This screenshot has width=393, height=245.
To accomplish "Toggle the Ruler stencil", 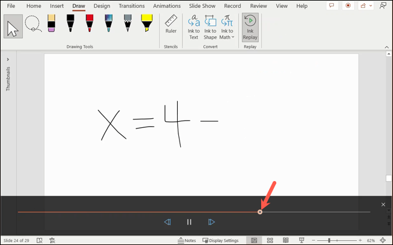I will pyautogui.click(x=171, y=24).
